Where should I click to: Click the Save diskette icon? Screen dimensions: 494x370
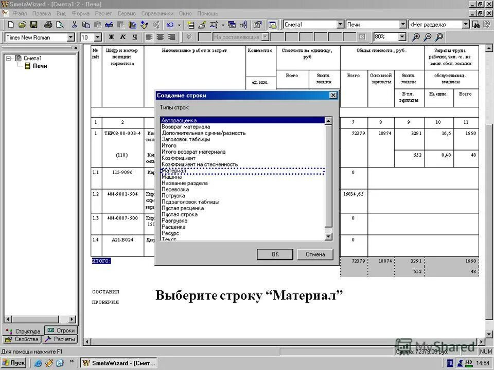tap(33, 24)
